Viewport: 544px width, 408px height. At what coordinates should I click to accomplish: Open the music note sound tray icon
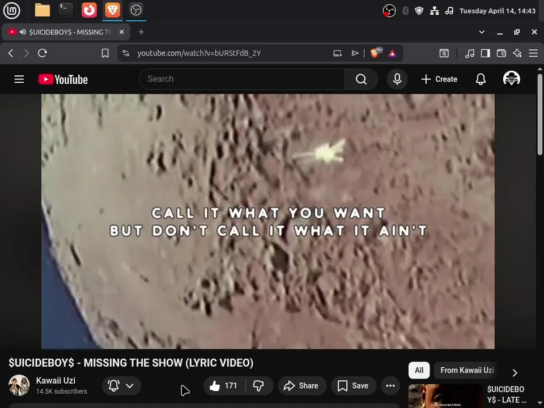(449, 11)
